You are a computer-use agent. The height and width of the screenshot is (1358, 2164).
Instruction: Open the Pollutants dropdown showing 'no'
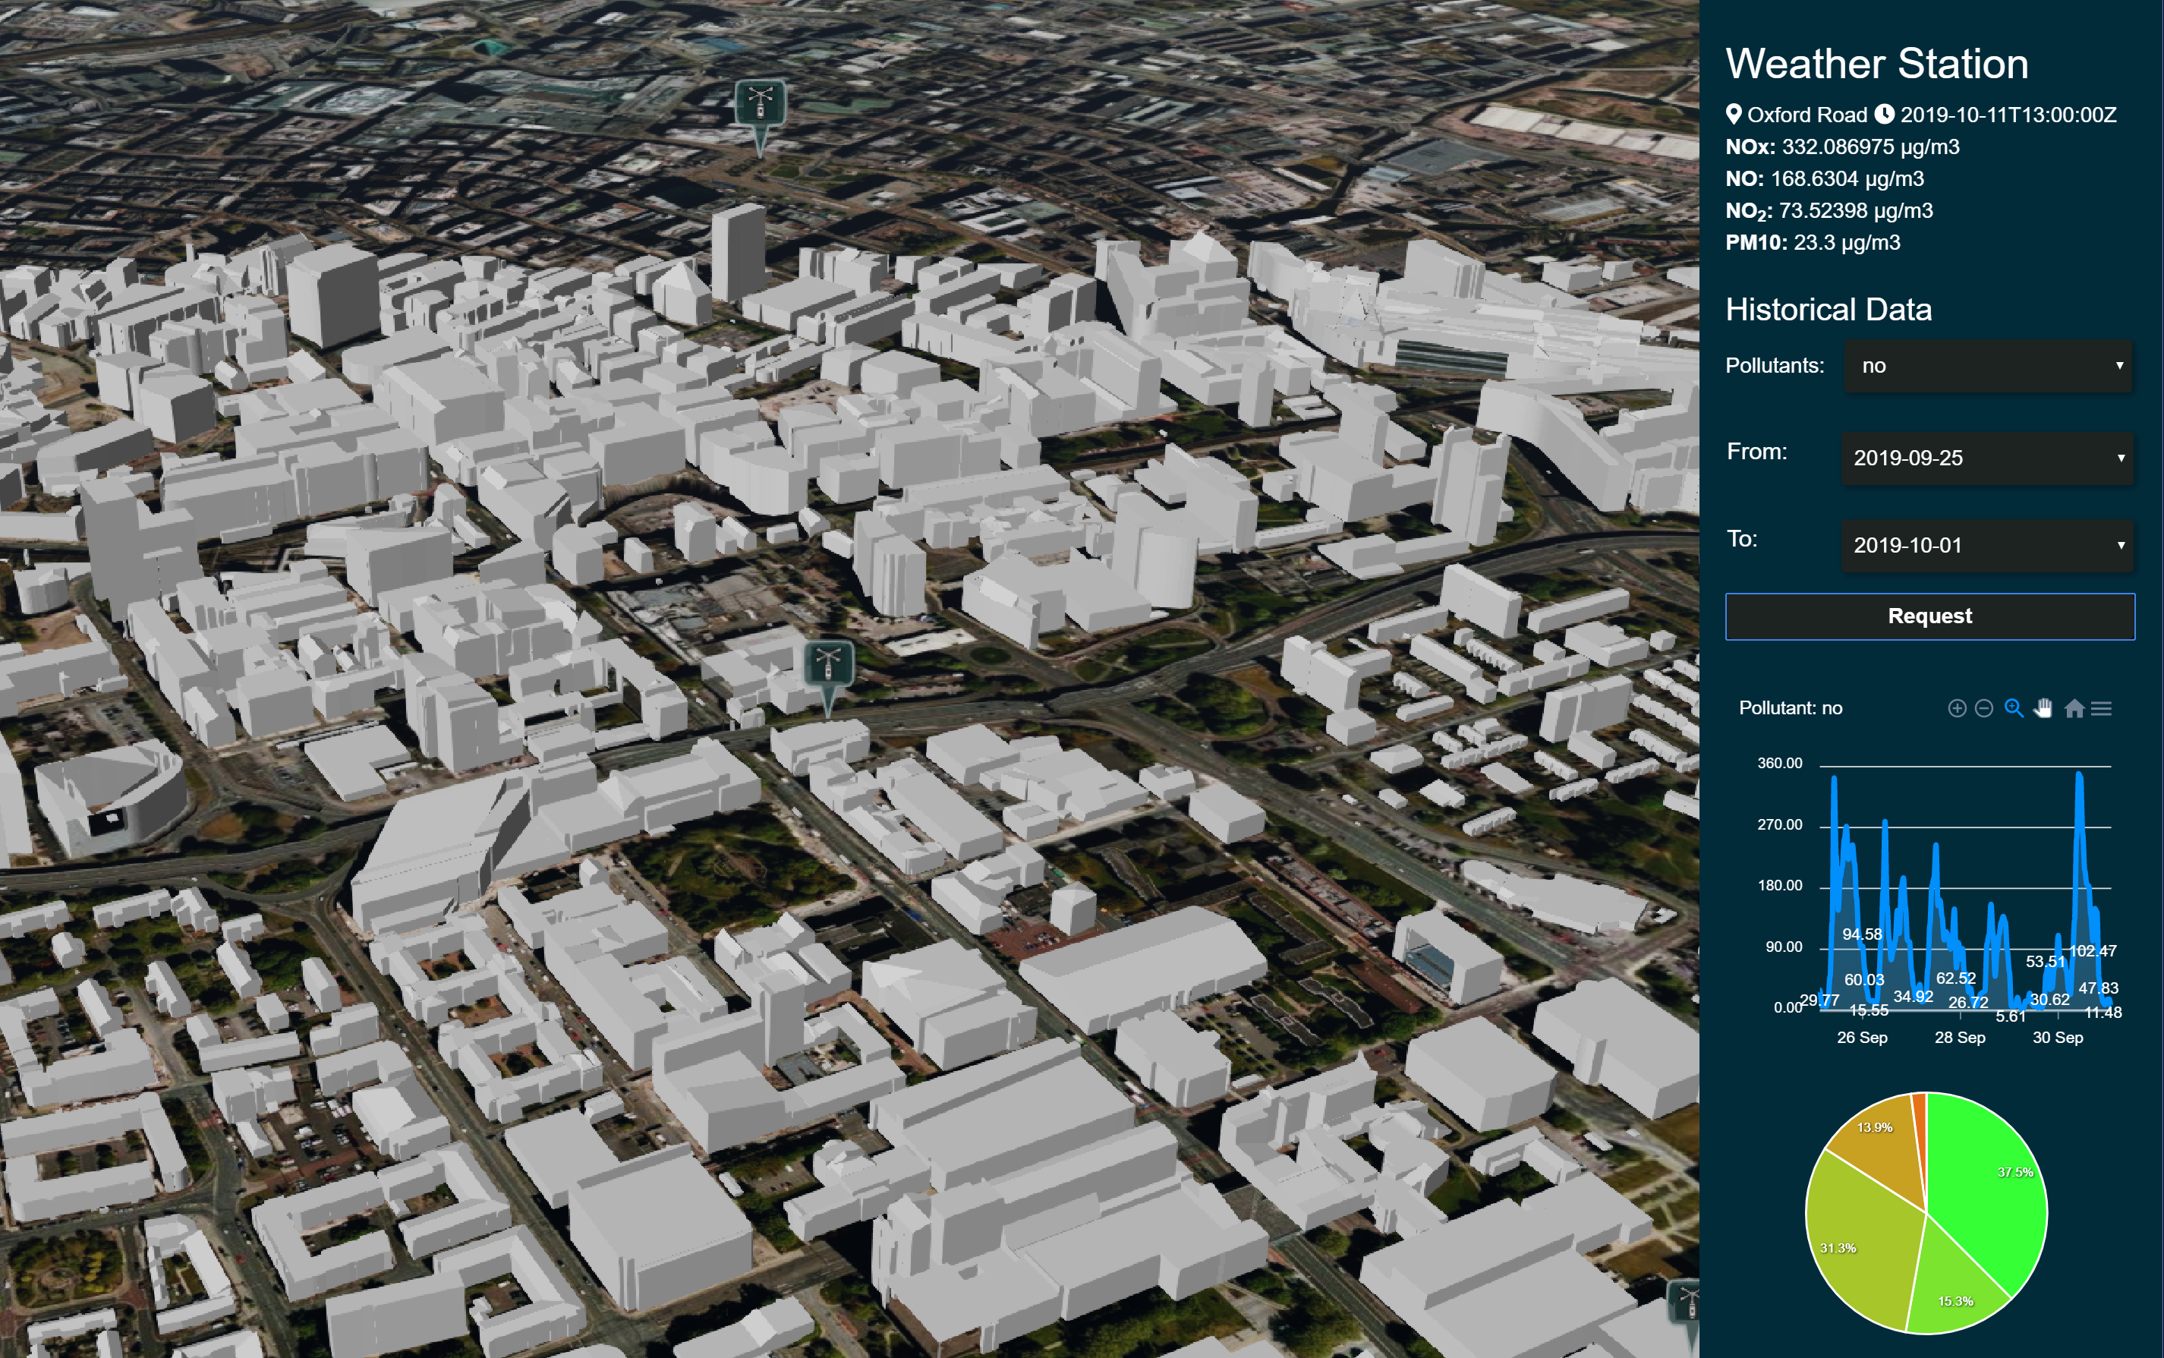pyautogui.click(x=1988, y=366)
